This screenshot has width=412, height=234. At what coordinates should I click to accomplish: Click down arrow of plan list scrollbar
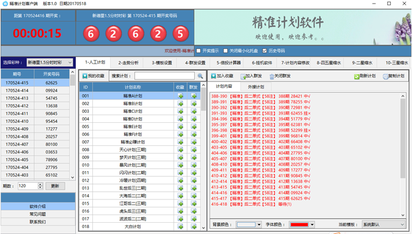coord(204,228)
